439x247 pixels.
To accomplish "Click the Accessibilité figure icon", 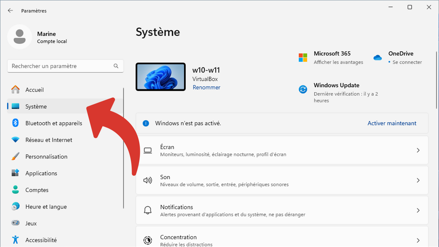I will (15, 240).
